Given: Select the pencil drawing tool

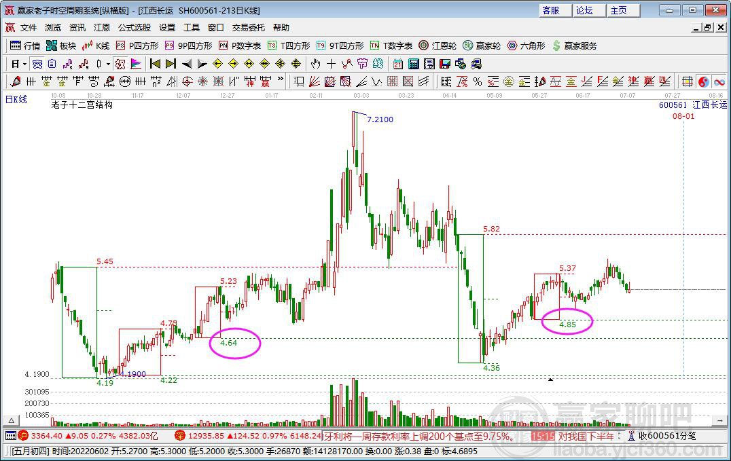Looking at the screenshot, I should tap(16, 82).
